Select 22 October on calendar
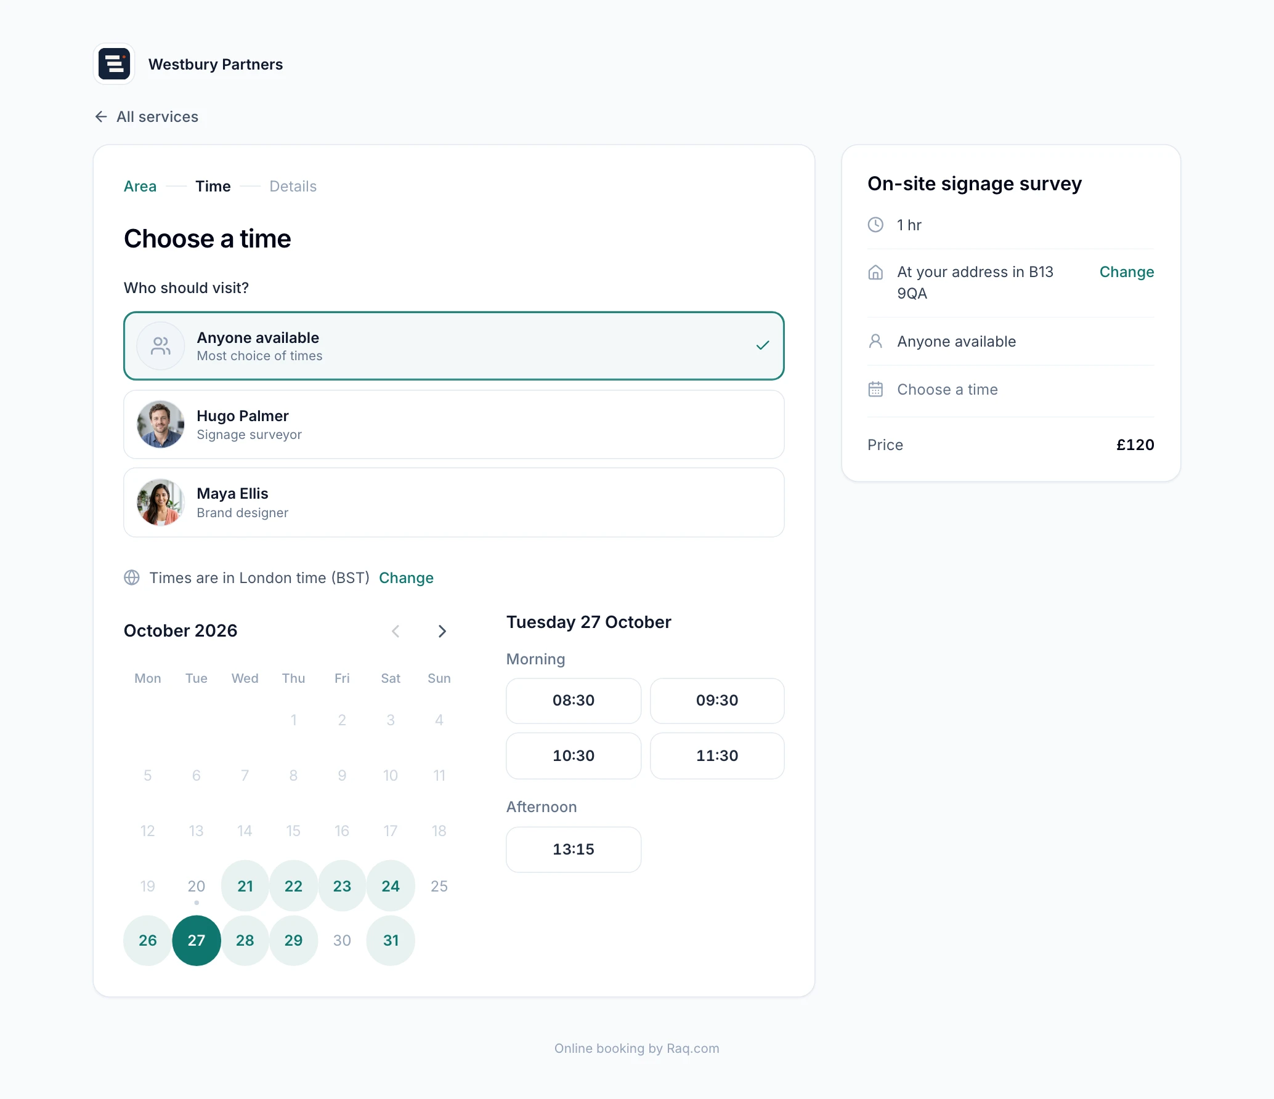Viewport: 1274px width, 1099px height. (x=293, y=886)
